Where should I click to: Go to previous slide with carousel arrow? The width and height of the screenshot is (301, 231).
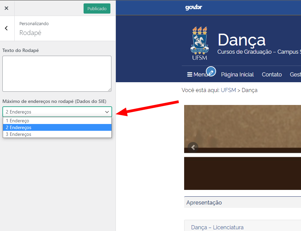pyautogui.click(x=193, y=147)
